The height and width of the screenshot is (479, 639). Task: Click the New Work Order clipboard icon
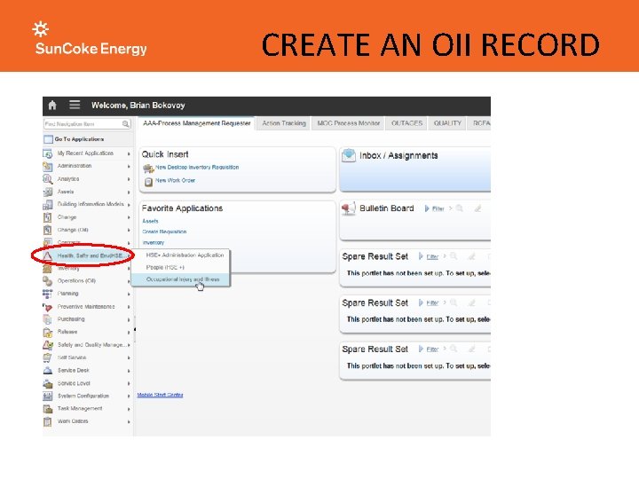(148, 181)
